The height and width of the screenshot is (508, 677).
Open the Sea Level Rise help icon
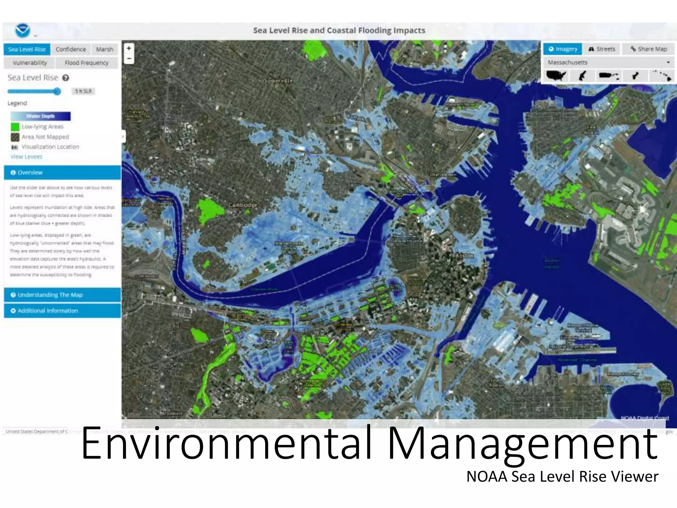[66, 78]
